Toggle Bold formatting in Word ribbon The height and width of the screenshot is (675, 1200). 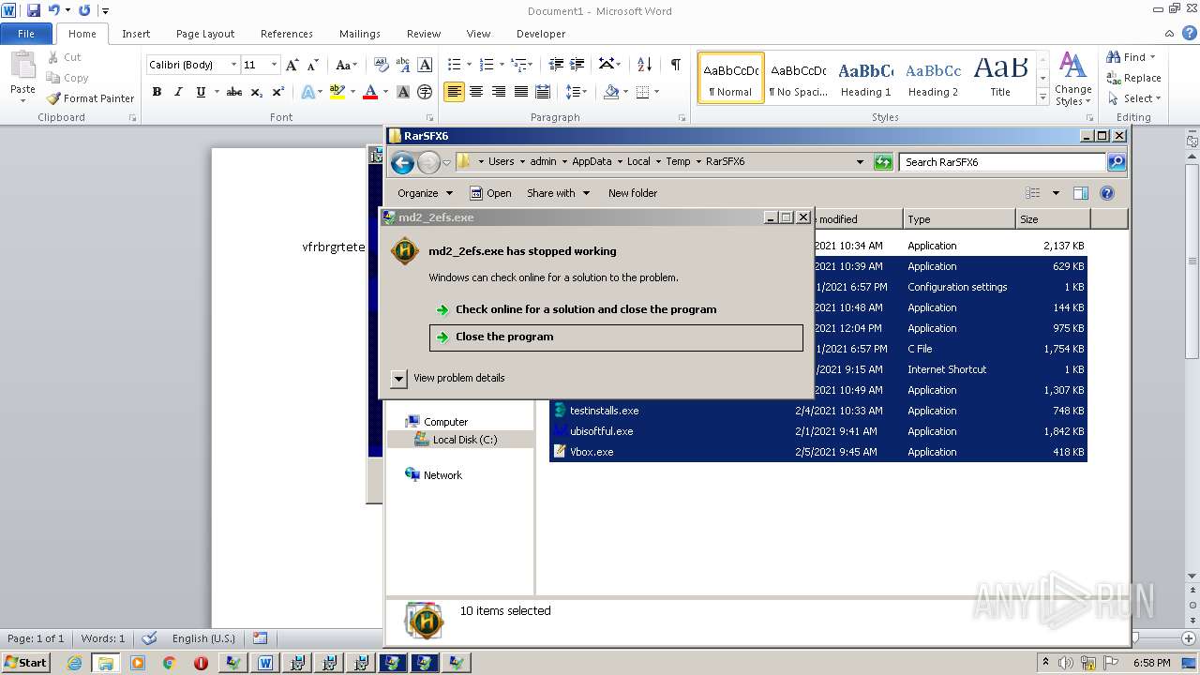coord(157,92)
